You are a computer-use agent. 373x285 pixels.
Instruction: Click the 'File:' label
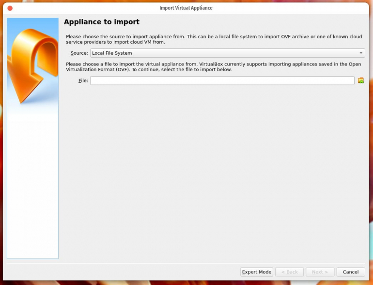(83, 81)
